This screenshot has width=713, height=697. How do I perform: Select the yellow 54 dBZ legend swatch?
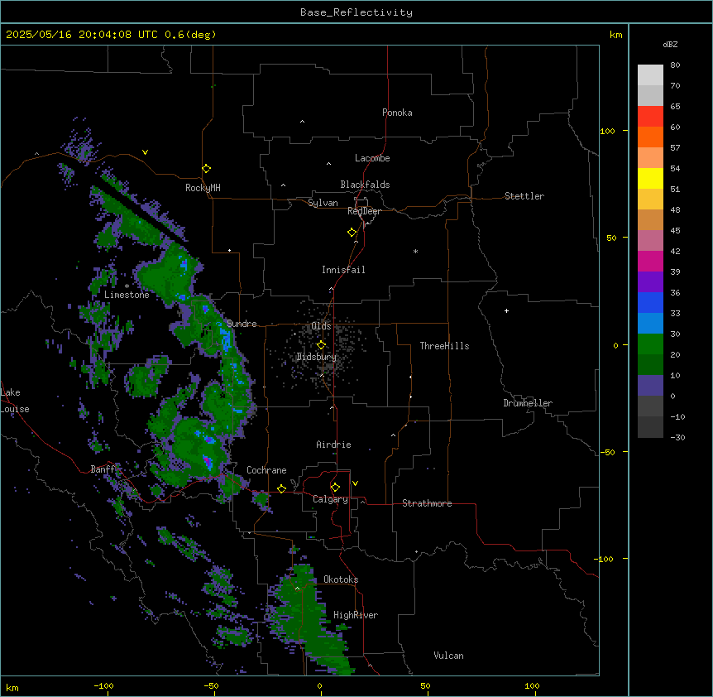(650, 178)
